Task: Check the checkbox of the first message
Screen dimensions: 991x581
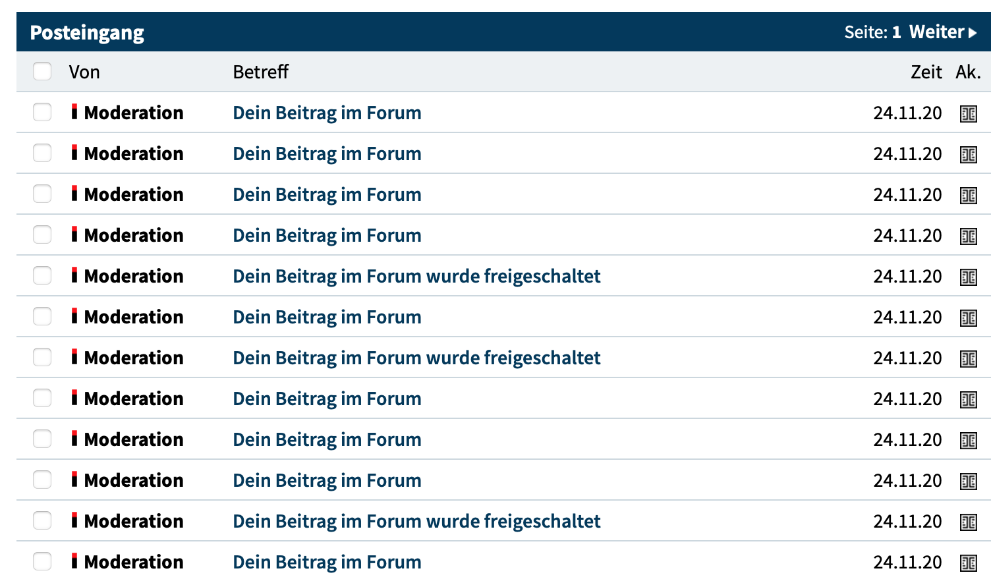Action: tap(42, 112)
